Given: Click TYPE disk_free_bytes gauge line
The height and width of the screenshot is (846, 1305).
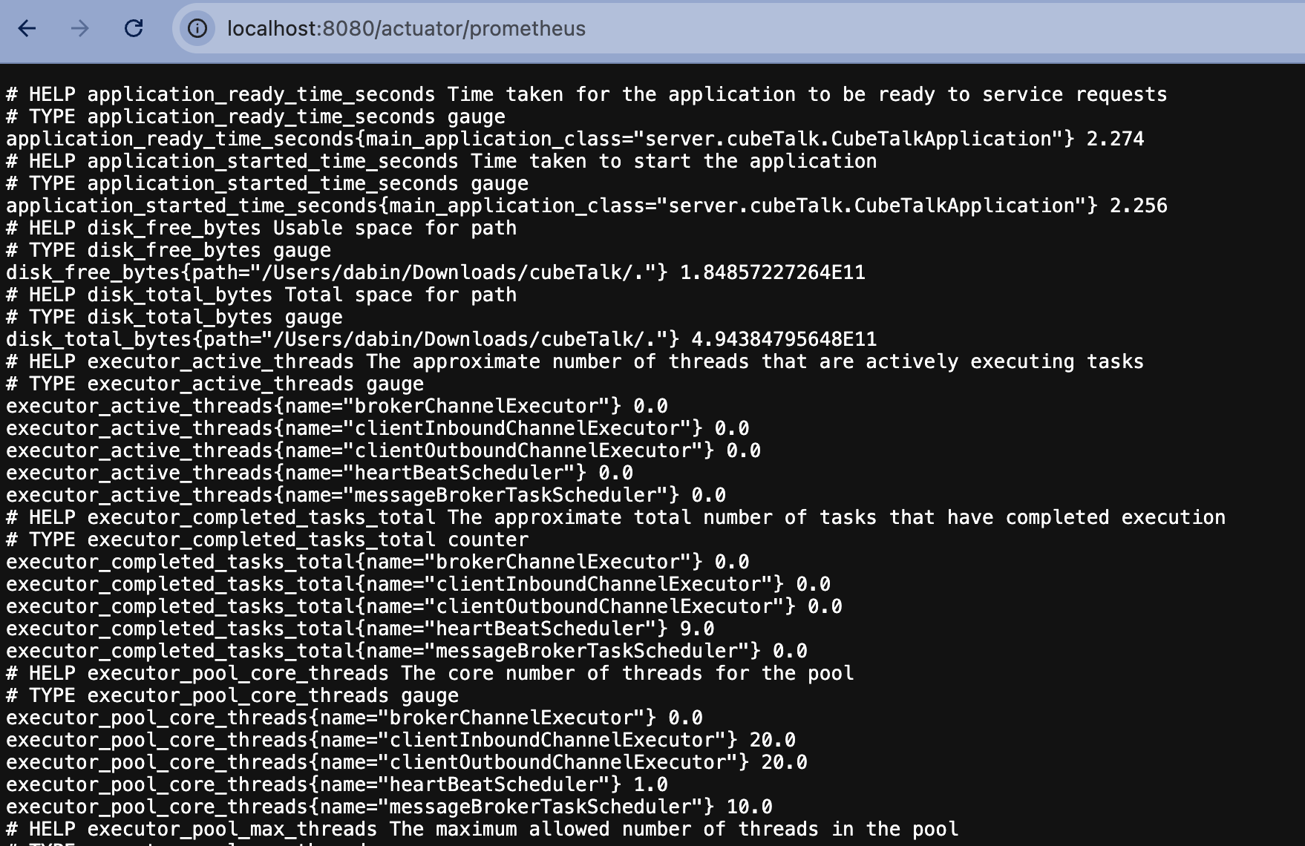Looking at the screenshot, I should (x=169, y=250).
